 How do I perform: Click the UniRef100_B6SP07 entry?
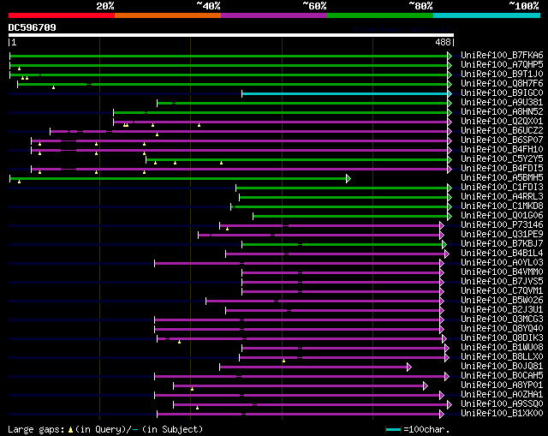coord(502,140)
